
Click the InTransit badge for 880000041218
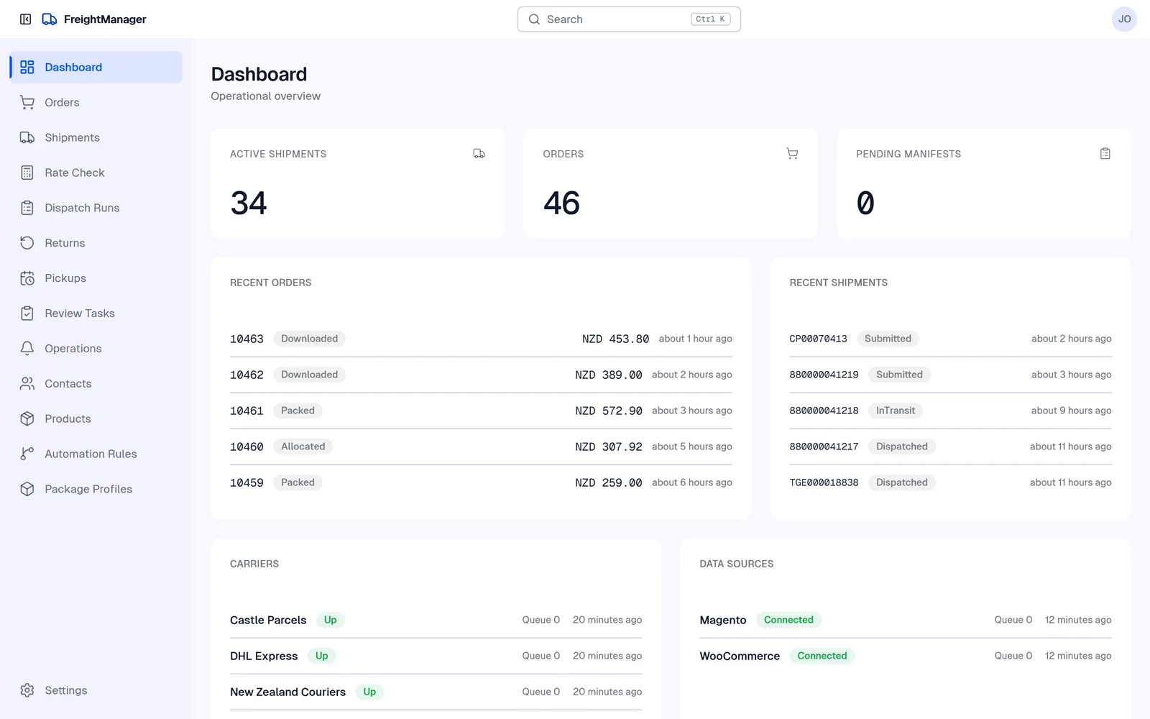pos(896,411)
